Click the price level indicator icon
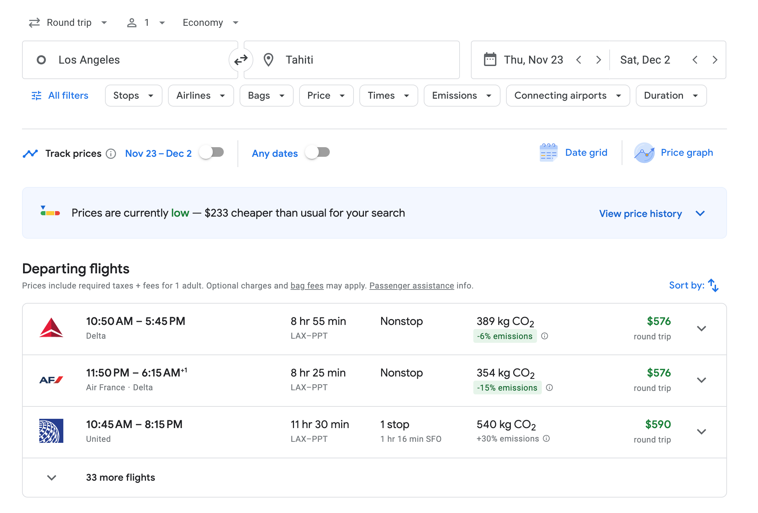Image resolution: width=758 pixels, height=513 pixels. pyautogui.click(x=50, y=211)
